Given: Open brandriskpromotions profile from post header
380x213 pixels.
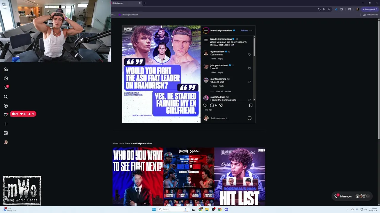Looking at the screenshot, I should click(221, 30).
